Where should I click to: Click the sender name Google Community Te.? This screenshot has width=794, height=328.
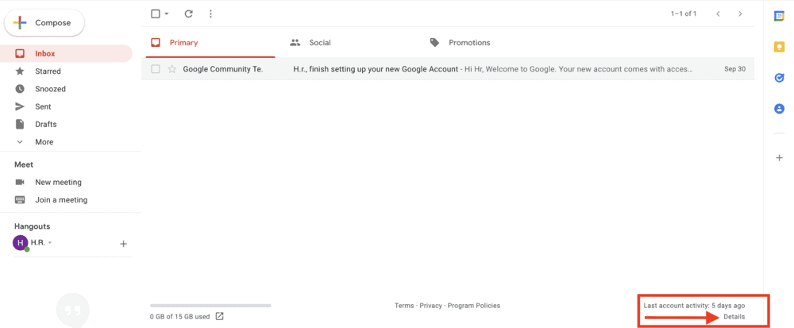pyautogui.click(x=223, y=69)
